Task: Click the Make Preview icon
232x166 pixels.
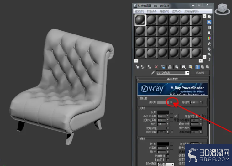Action: pyautogui.click(x=209, y=44)
